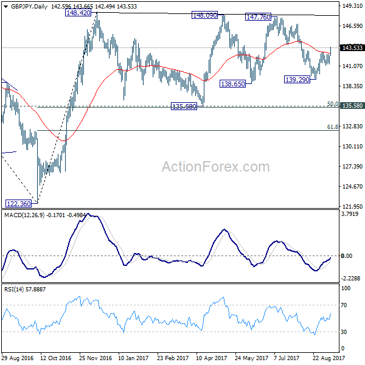This screenshot has width=365, height=365.
Task: Select the 22 Aug 2017 date label
Action: point(328,358)
